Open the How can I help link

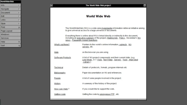coord(61,89)
